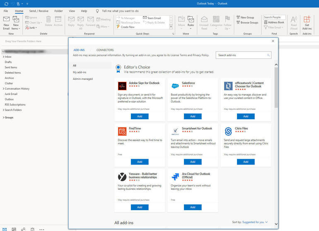The height and width of the screenshot is (231, 319).
Task: Open the Sent Items folder
Action: [x=11, y=67]
